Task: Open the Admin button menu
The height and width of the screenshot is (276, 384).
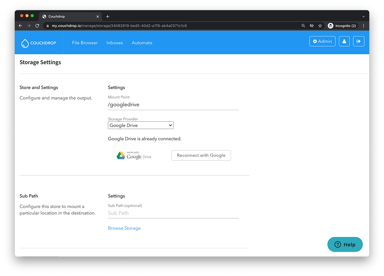Action: point(322,41)
